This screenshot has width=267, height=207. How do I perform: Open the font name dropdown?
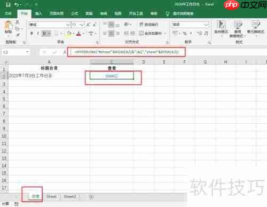pyautogui.click(x=68, y=25)
